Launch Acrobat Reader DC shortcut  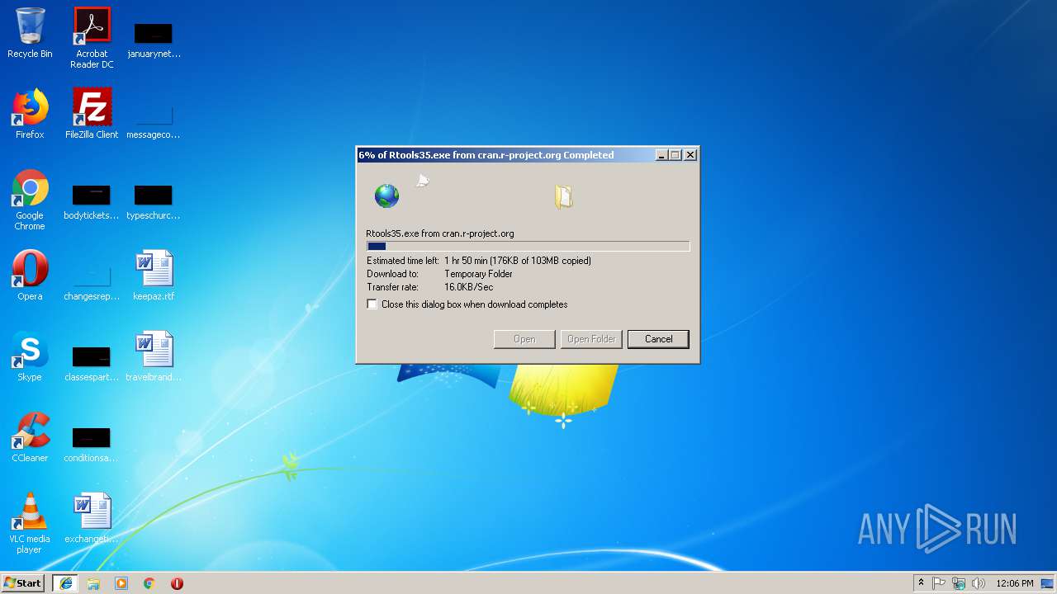[x=92, y=38]
